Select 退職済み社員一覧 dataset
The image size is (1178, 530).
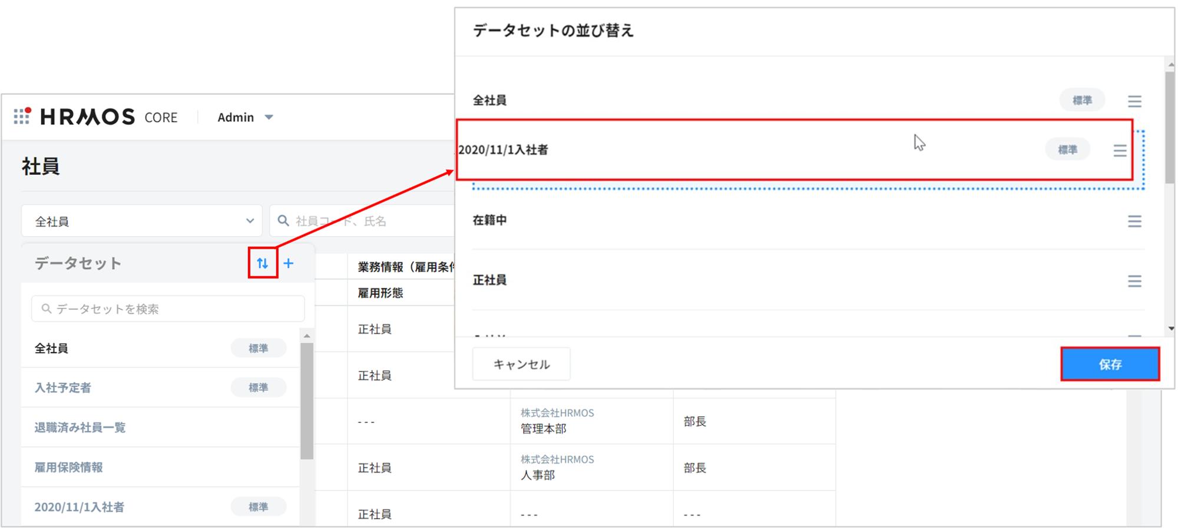pos(80,428)
